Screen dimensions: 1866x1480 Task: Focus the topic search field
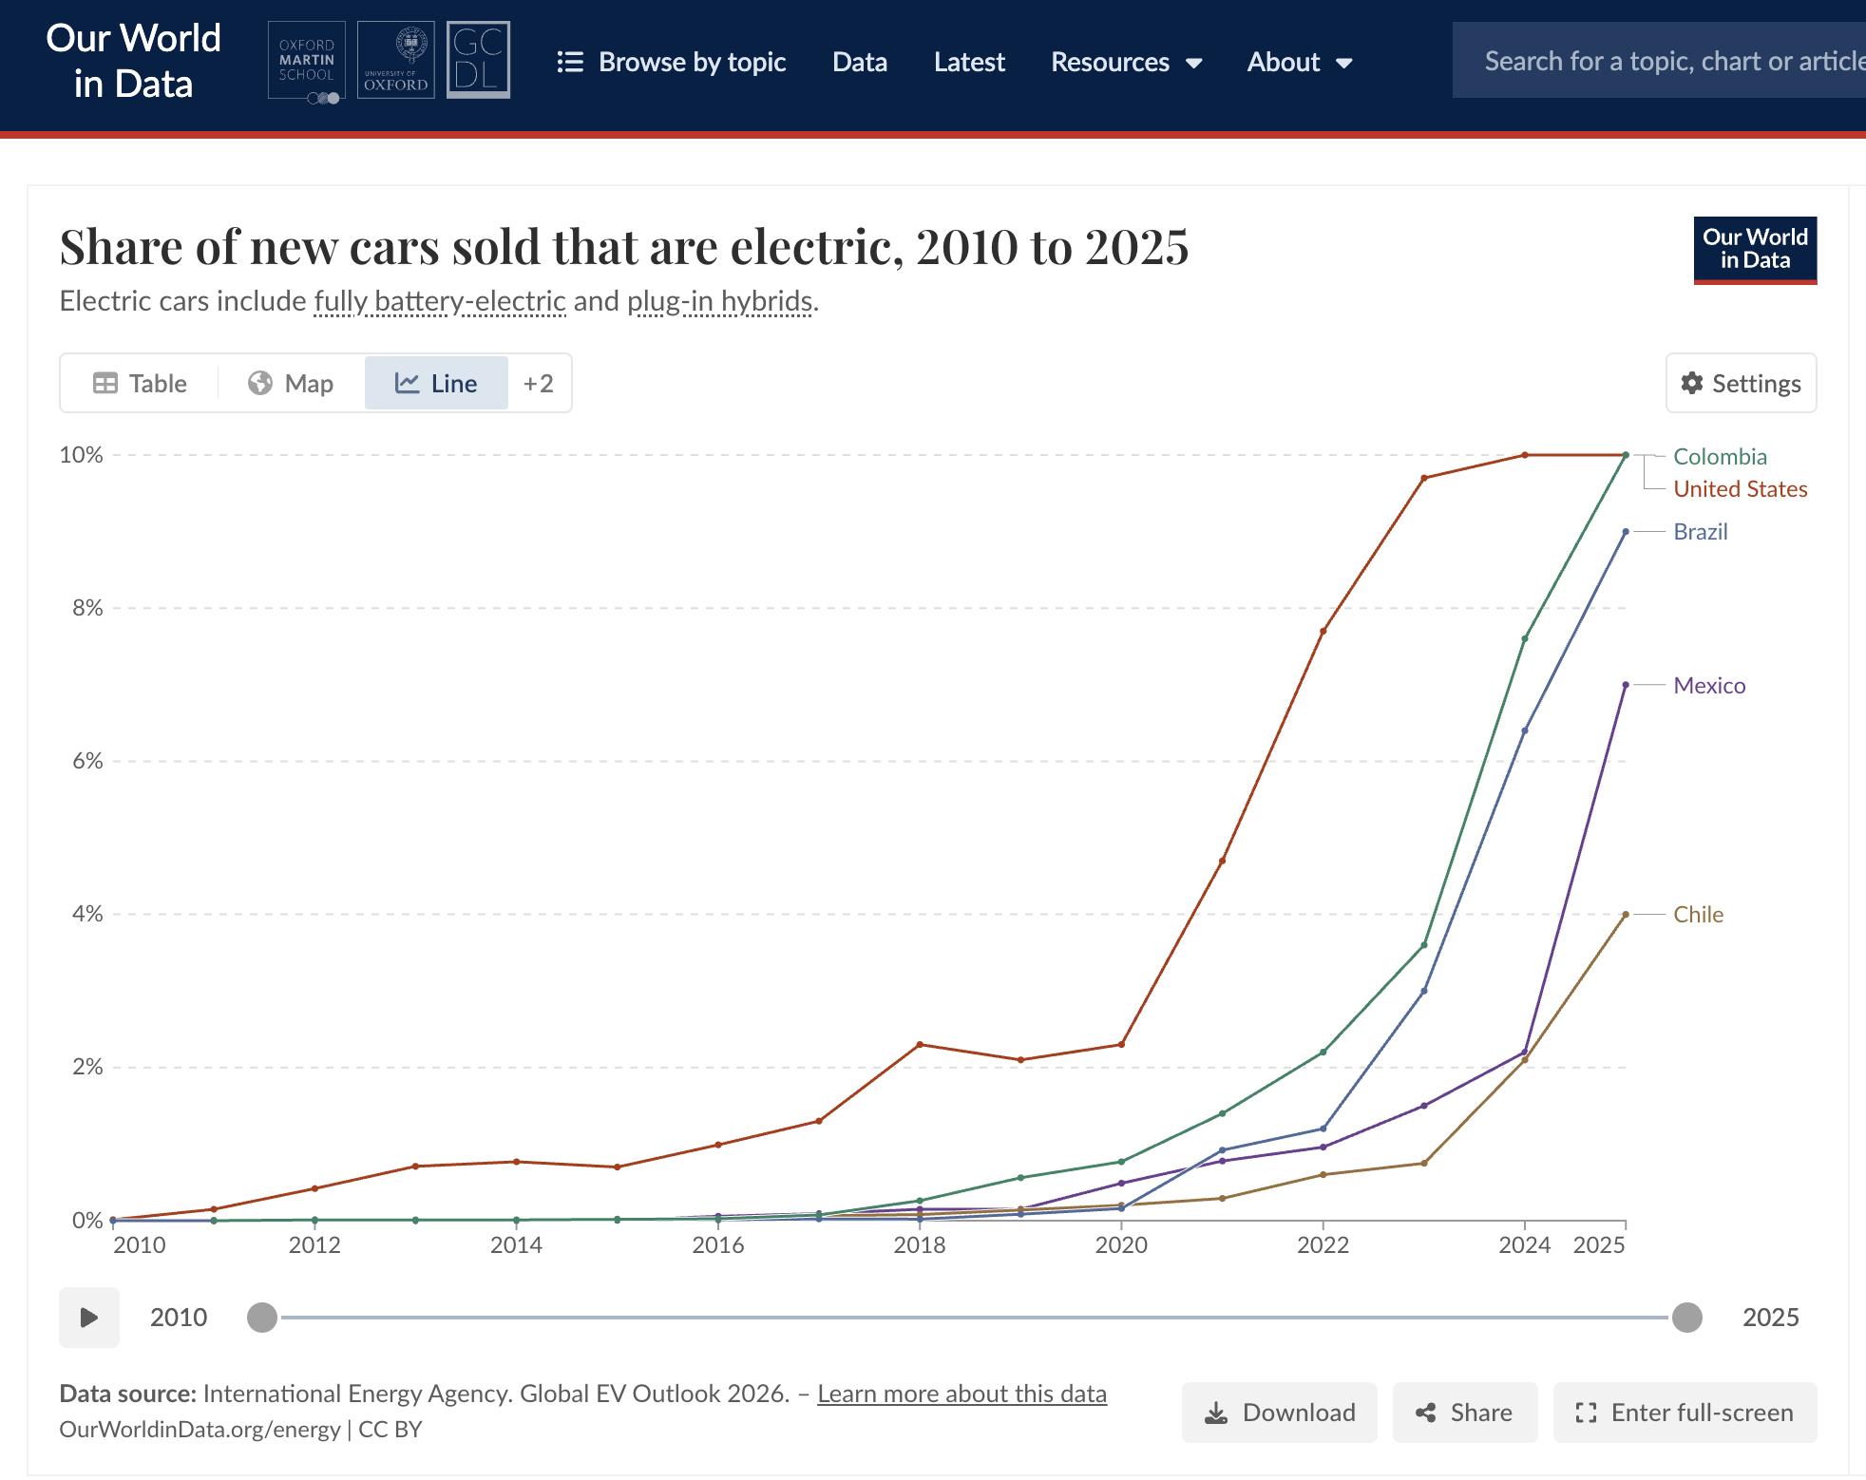pos(1659,61)
